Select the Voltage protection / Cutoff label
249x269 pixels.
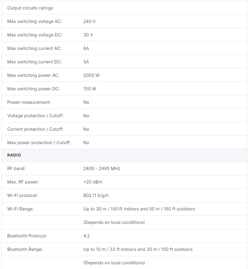35,116
